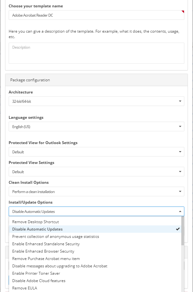Select Disable messages about upgrading to Adobe Acrobat
Image resolution: width=193 pixels, height=292 pixels.
[x=95, y=266]
